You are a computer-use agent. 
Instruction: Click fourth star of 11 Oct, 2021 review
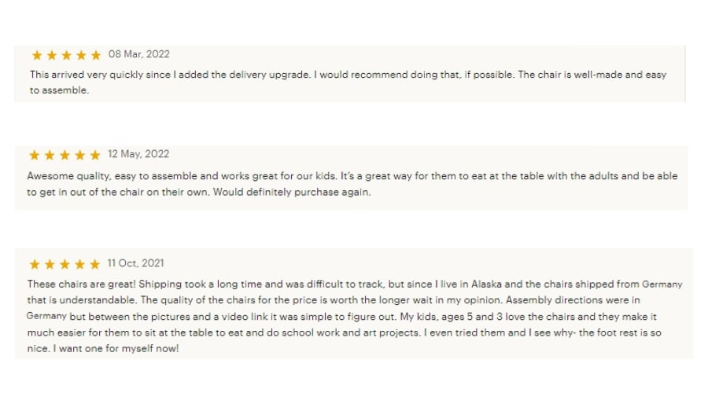point(79,264)
